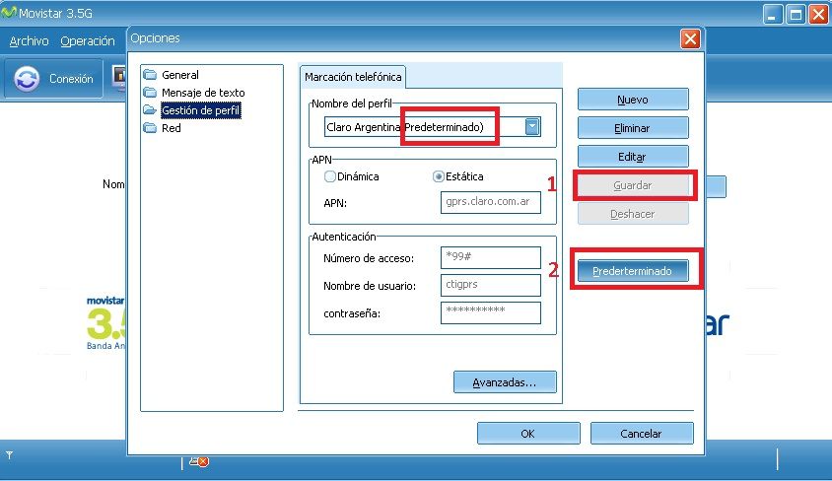
Task: Click the Número de acceso field
Action: point(491,257)
